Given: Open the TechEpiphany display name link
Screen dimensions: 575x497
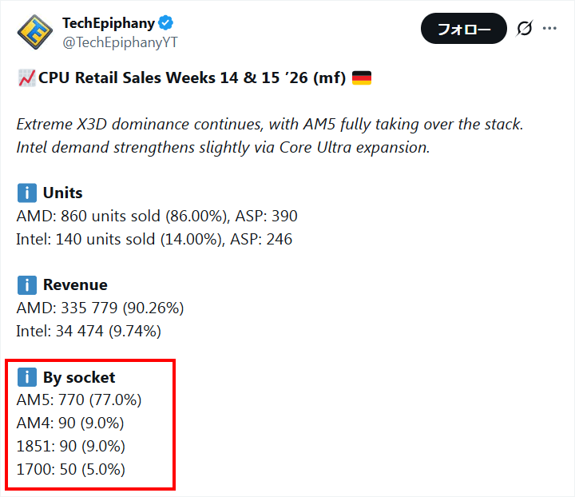Looking at the screenshot, I should (108, 24).
